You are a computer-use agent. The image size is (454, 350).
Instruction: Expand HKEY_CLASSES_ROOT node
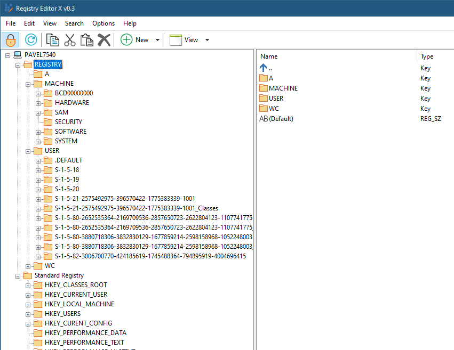[28, 286]
